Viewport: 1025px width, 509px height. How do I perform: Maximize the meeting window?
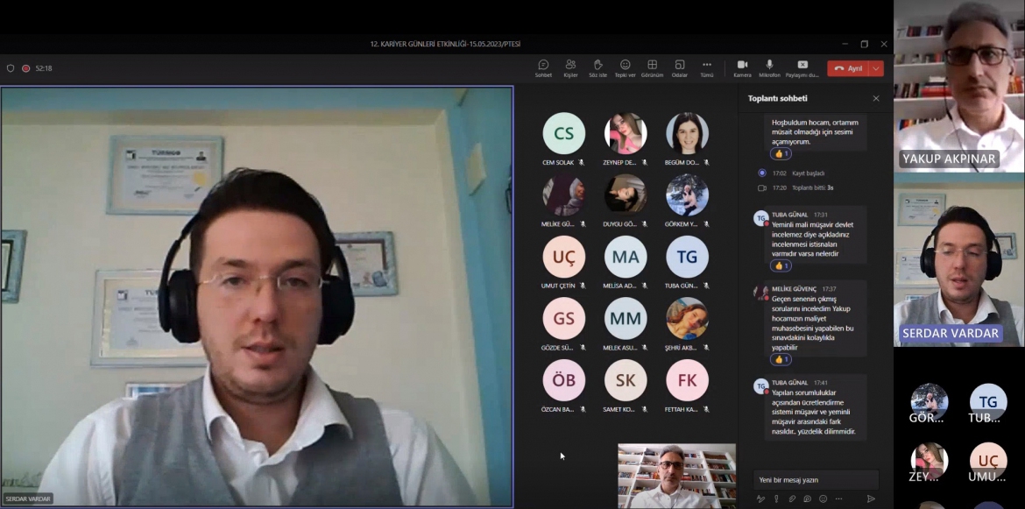click(864, 45)
